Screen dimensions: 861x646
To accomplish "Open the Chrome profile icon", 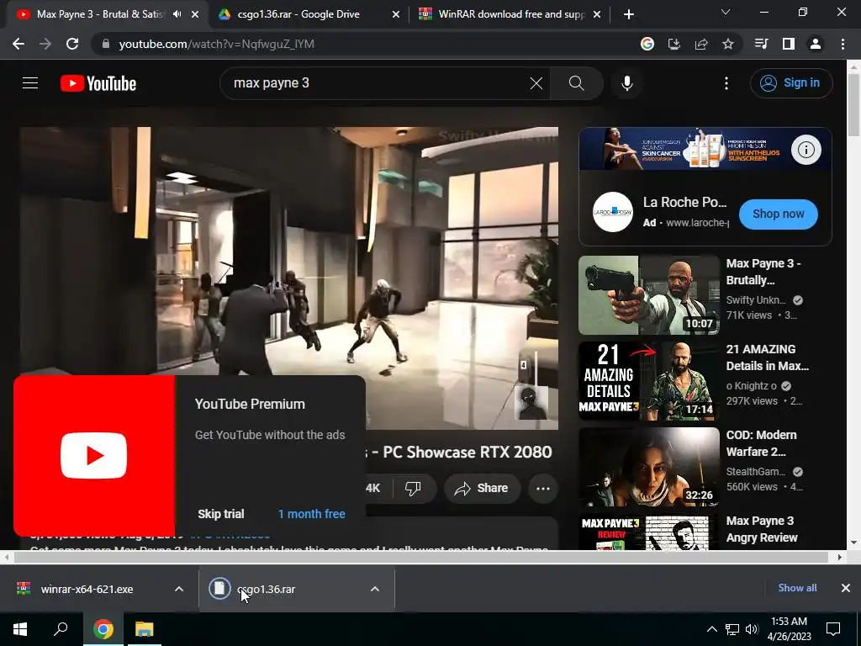I will [x=816, y=44].
